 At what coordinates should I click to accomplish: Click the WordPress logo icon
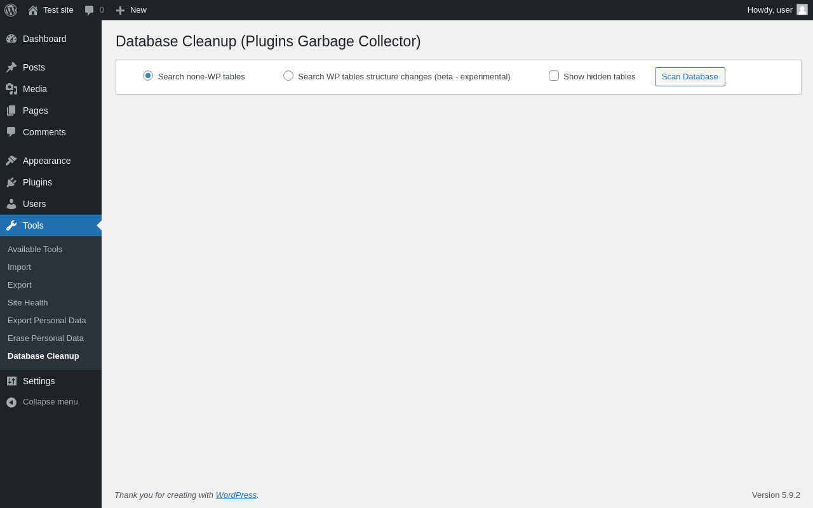click(11, 10)
